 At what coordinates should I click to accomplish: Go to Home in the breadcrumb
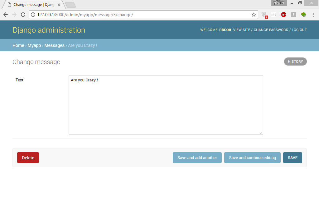pos(18,45)
